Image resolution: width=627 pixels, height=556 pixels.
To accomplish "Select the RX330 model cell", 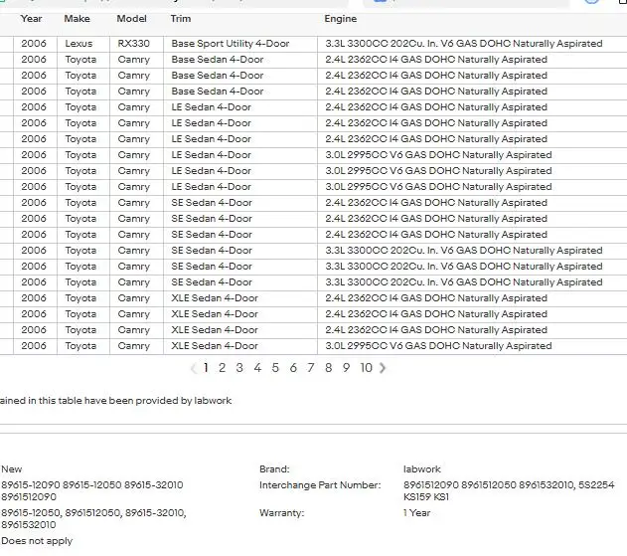I will (136, 44).
